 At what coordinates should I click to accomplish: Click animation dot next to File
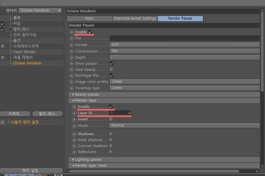pyautogui.click(x=72, y=39)
